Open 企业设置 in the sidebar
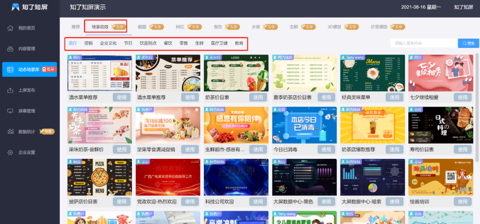This screenshot has width=480, height=224. click(x=27, y=153)
